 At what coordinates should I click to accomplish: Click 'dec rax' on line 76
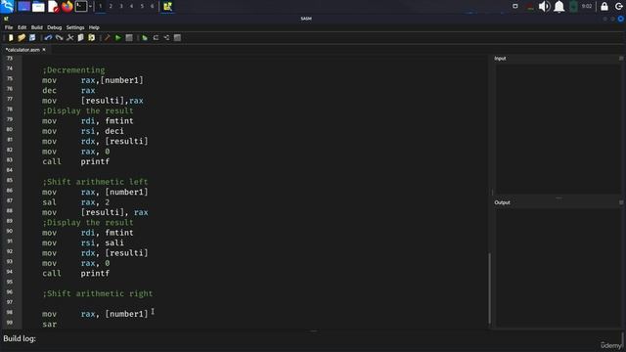[68, 91]
